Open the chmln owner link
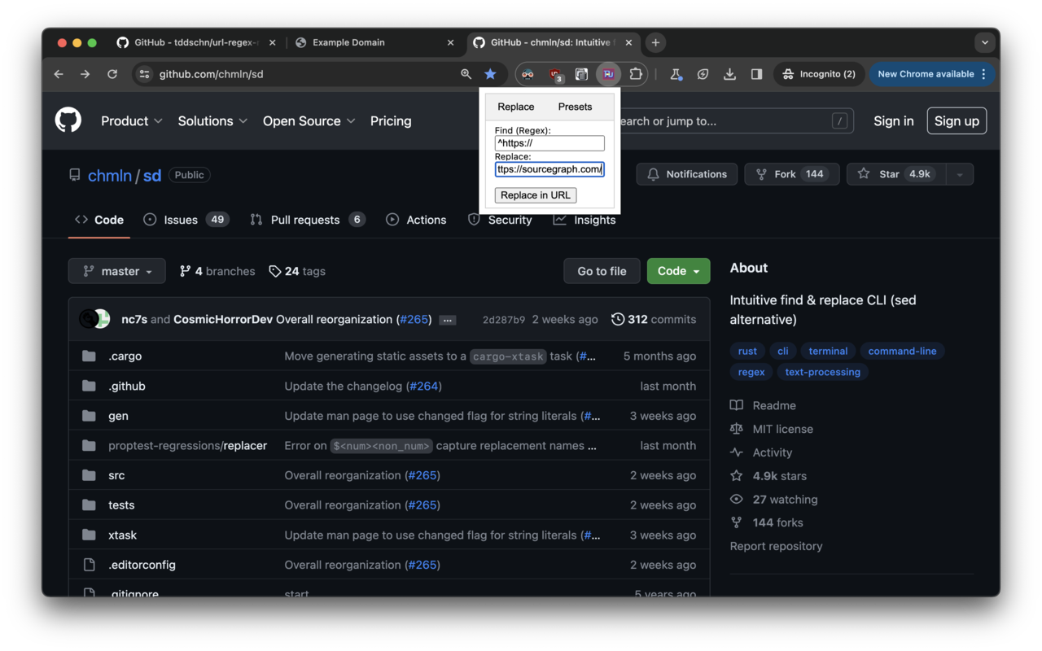Viewport: 1042px width, 651px height. point(110,175)
